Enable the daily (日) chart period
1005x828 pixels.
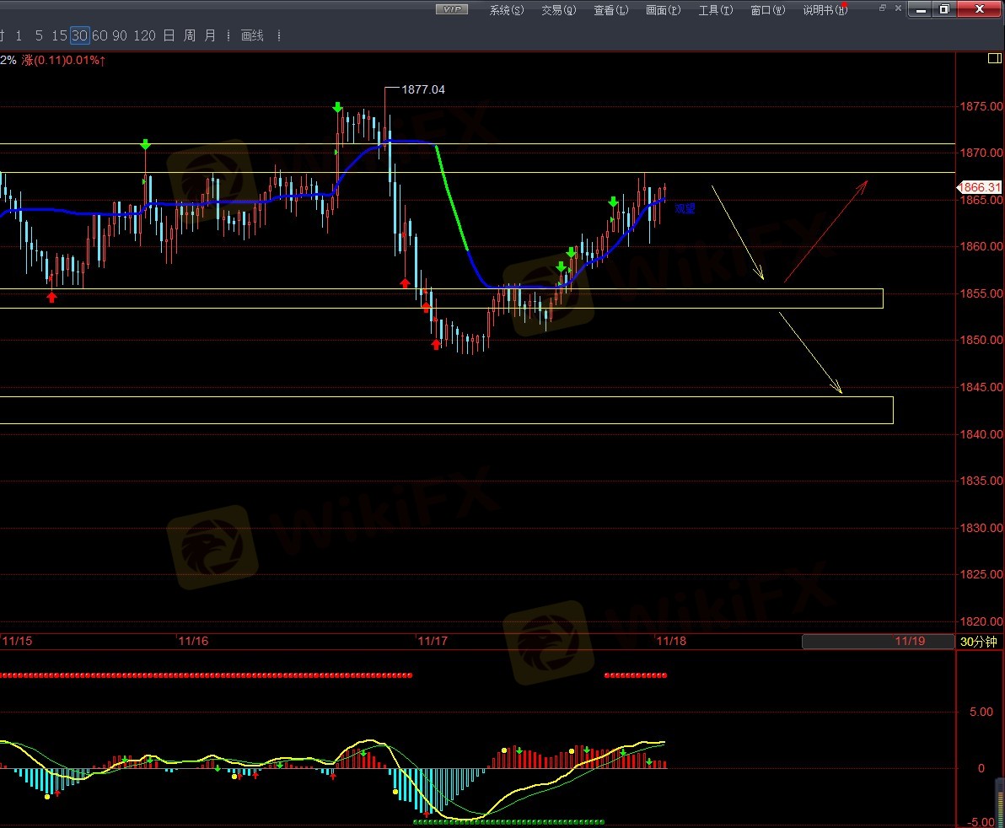pos(169,35)
